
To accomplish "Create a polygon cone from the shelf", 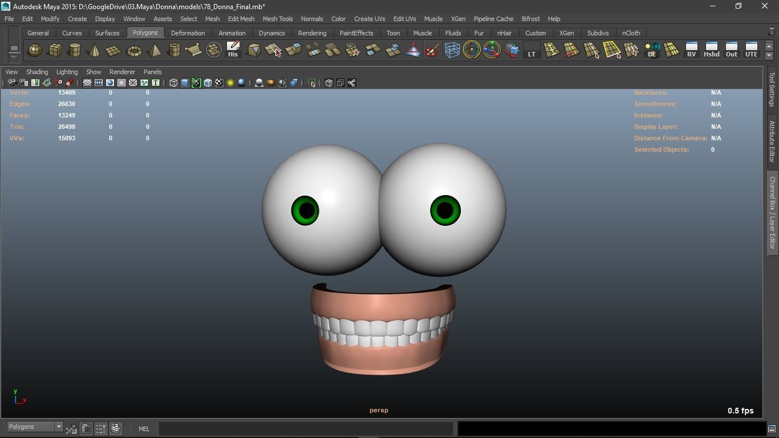I will point(94,51).
